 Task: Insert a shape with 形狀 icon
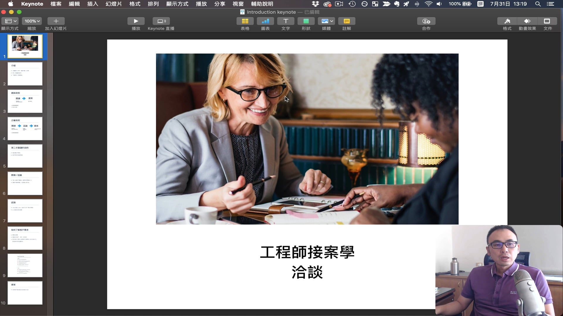coord(306,21)
